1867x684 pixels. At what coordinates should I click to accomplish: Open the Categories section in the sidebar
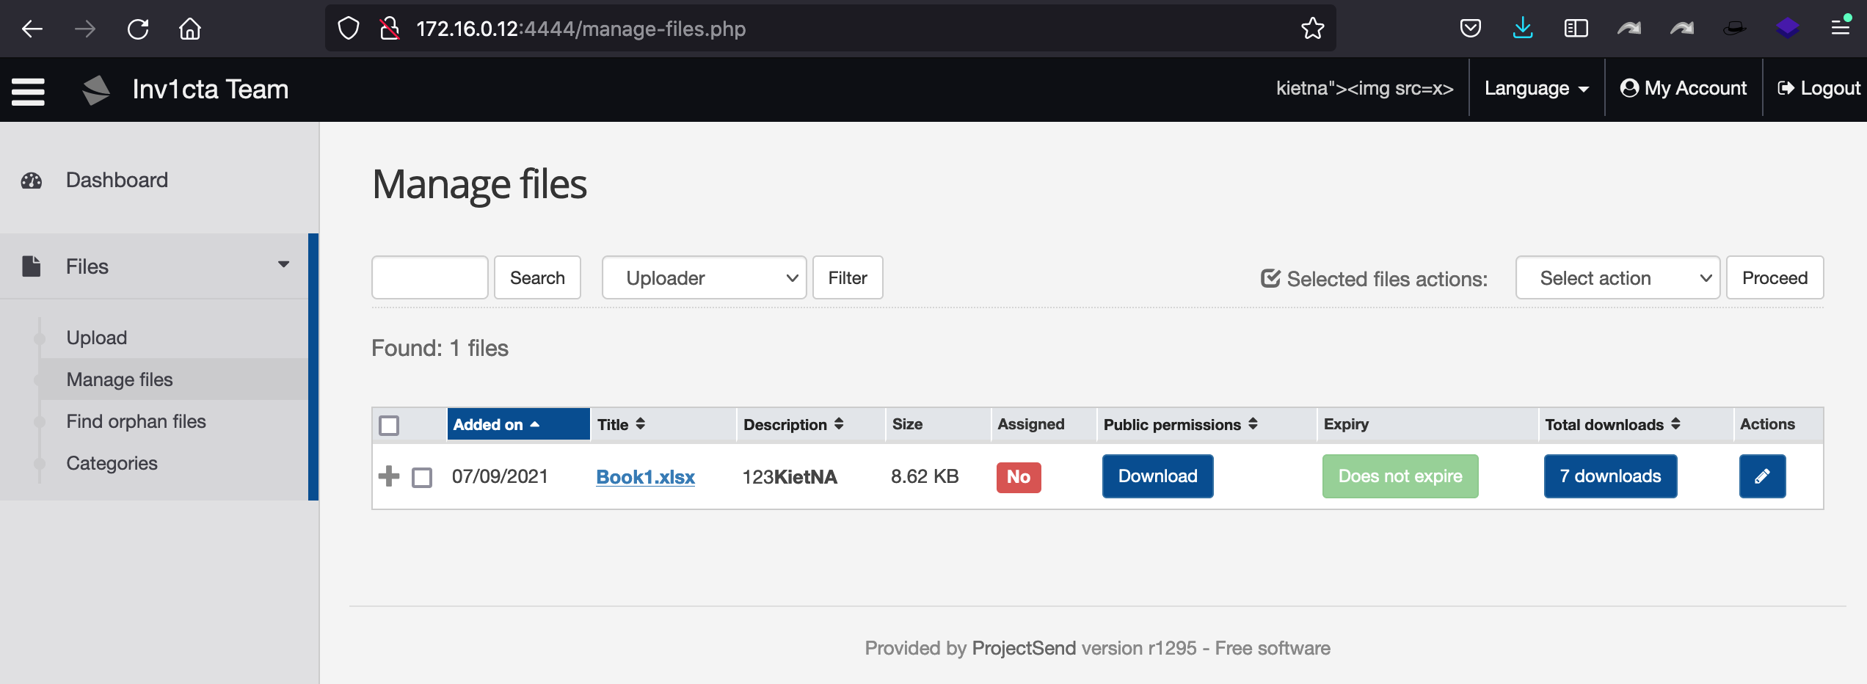tap(112, 462)
